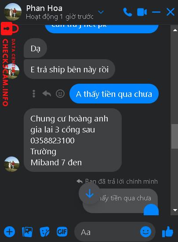Jump to latest messages with down arrow
Image resolution: width=178 pixels, height=242 pixels.
90,194
